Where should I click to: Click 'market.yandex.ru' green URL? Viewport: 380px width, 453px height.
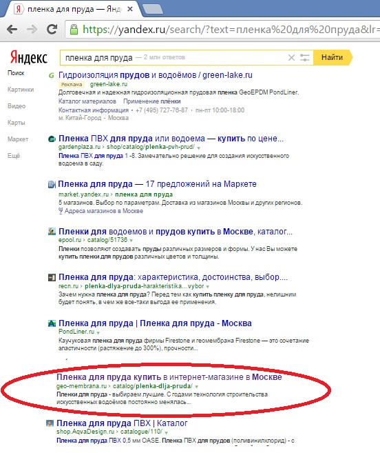click(83, 194)
